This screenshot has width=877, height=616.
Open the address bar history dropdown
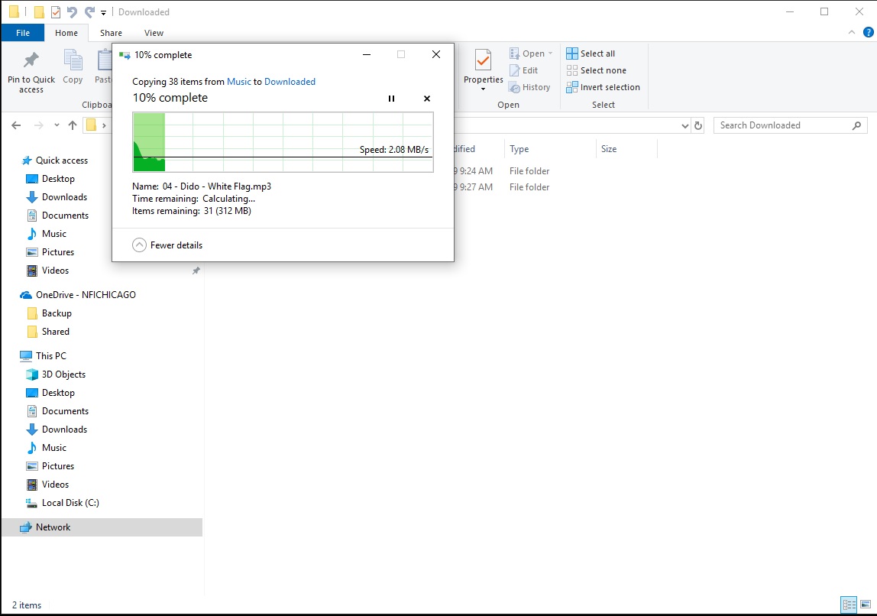pos(684,125)
